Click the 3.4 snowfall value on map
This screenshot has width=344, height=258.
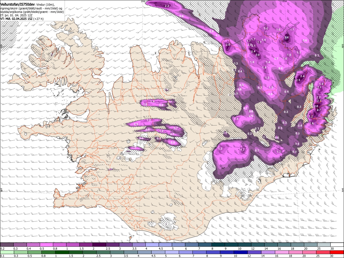point(286,37)
